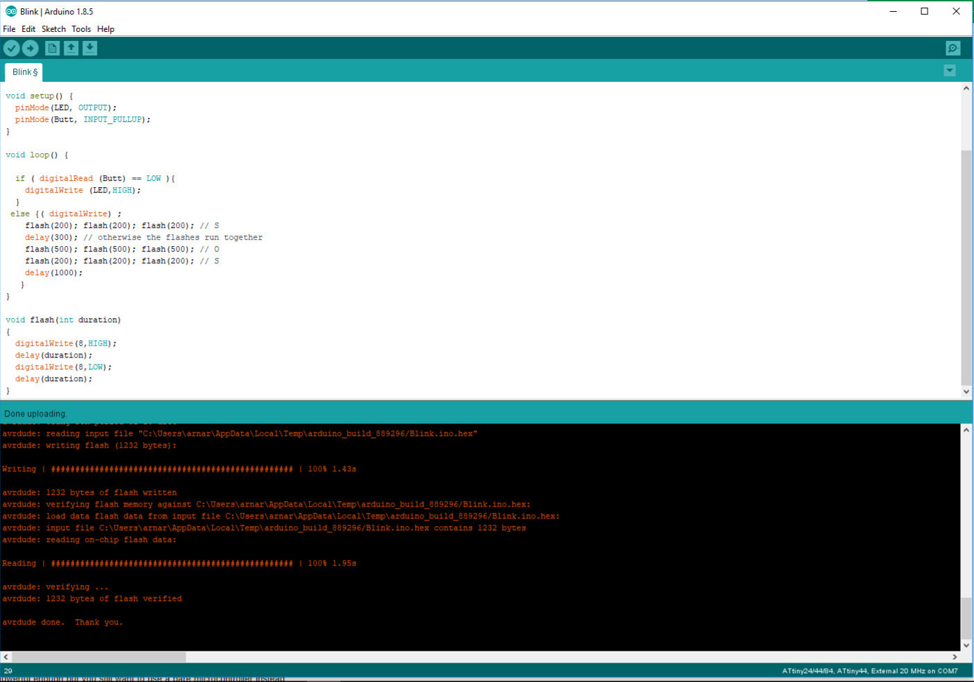The image size is (974, 682).
Task: Open the Help menu
Action: (x=106, y=29)
